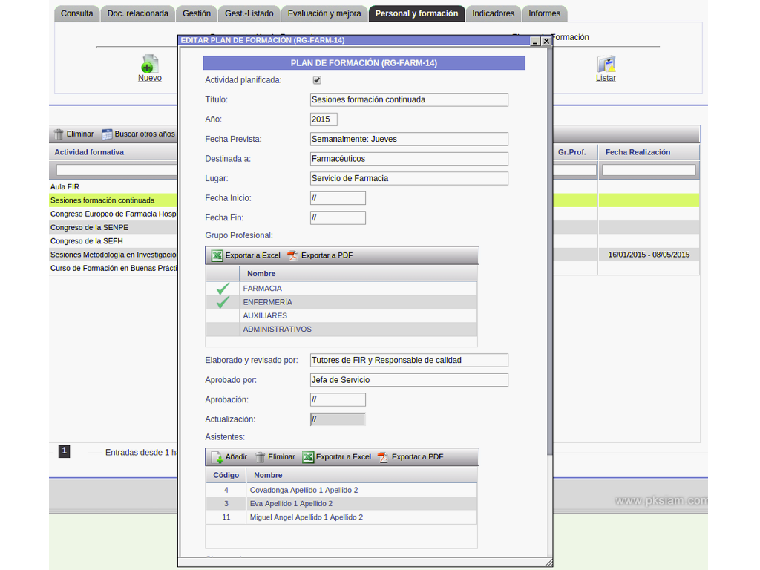Click the Código header in Asistentes table
This screenshot has width=760, height=570.
[226, 475]
